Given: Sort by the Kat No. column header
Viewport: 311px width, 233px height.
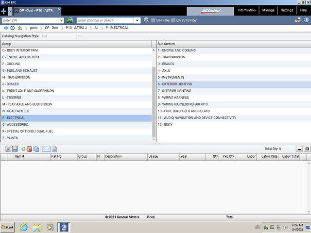Looking at the screenshot, I should coord(64,156).
